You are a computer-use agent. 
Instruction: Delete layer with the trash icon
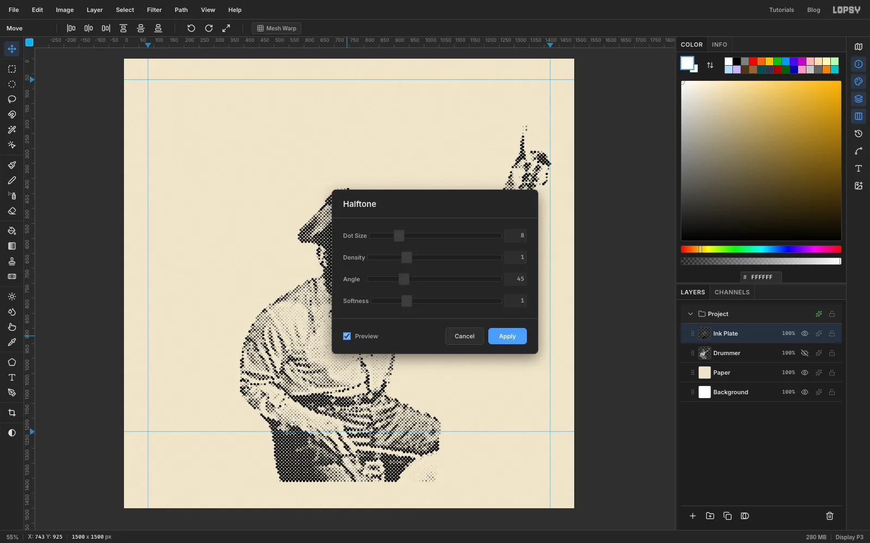pos(830,516)
